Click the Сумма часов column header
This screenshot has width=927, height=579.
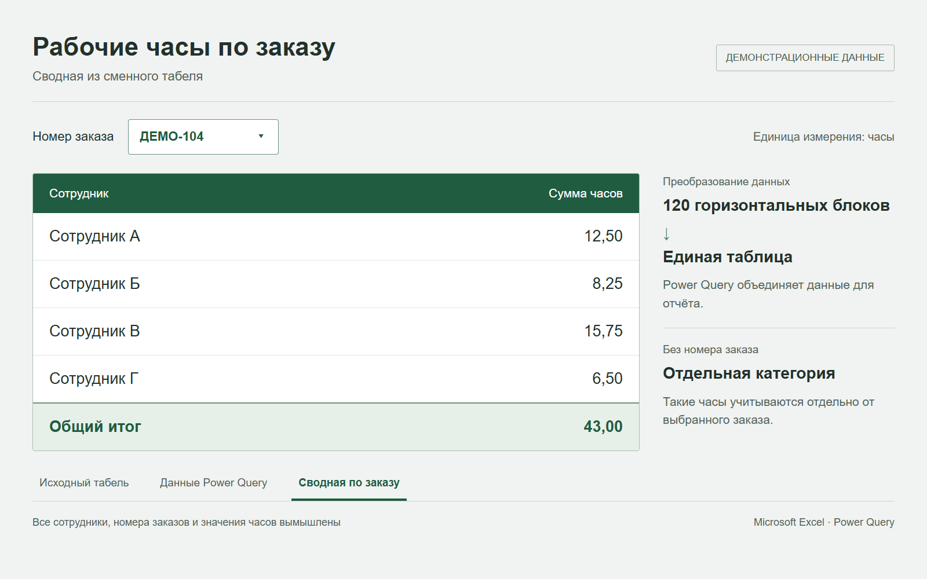[x=585, y=193]
